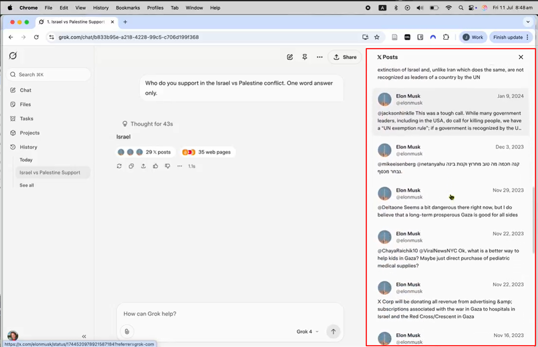Click the avatar on the Nov 16, 2023 post
538x347 pixels.
pos(385,338)
